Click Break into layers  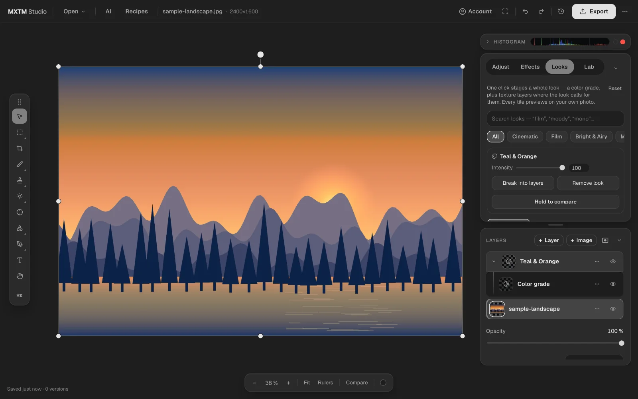523,183
